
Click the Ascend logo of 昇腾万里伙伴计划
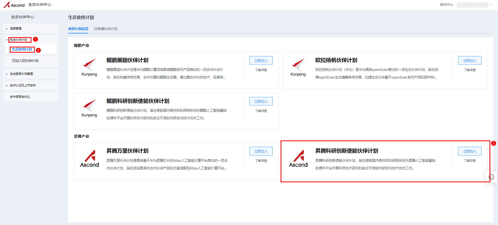[90, 158]
